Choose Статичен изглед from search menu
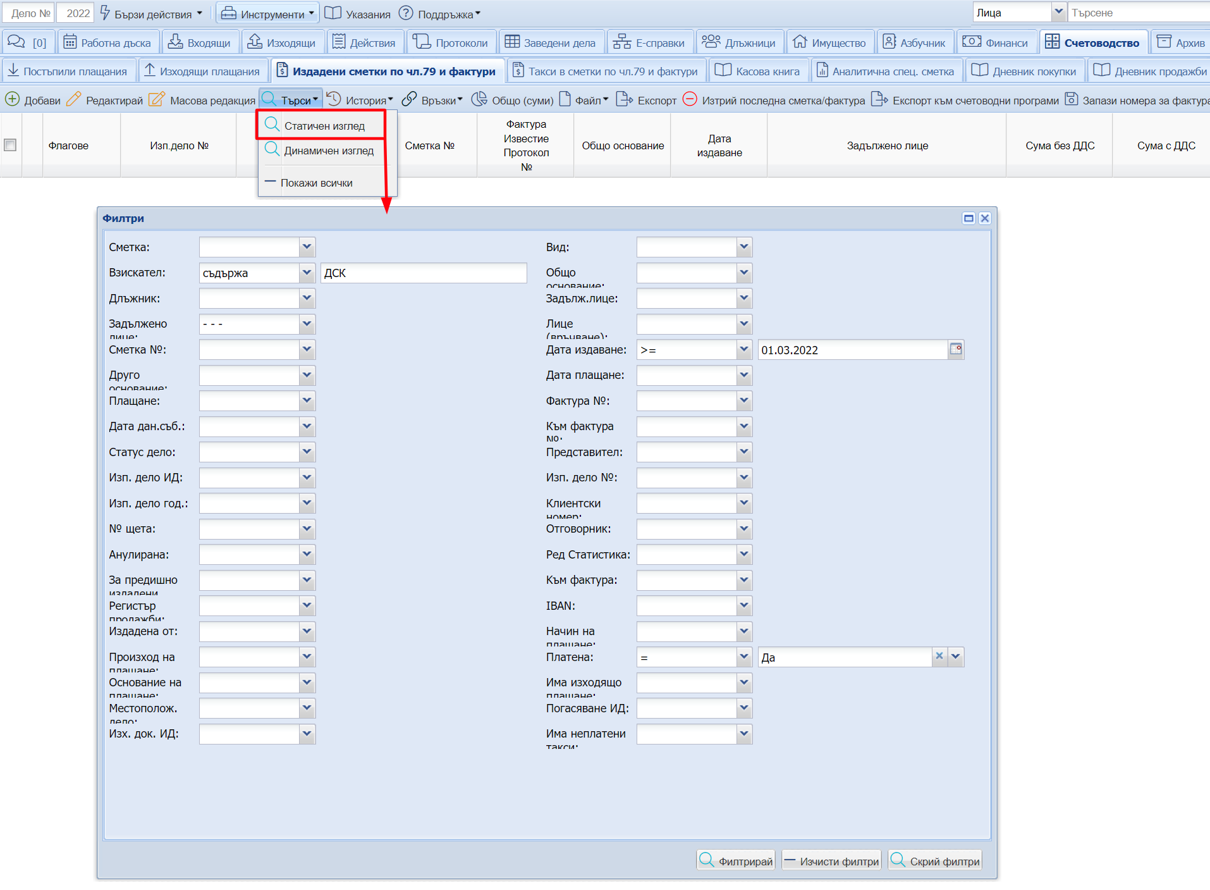The height and width of the screenshot is (890, 1210). point(321,125)
